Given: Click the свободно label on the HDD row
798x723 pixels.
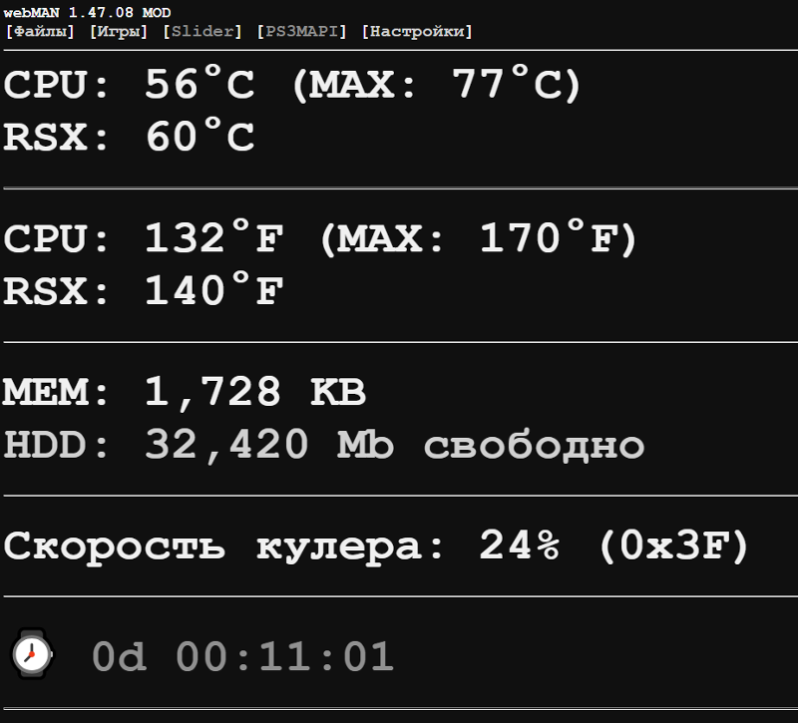Looking at the screenshot, I should pos(544,445).
